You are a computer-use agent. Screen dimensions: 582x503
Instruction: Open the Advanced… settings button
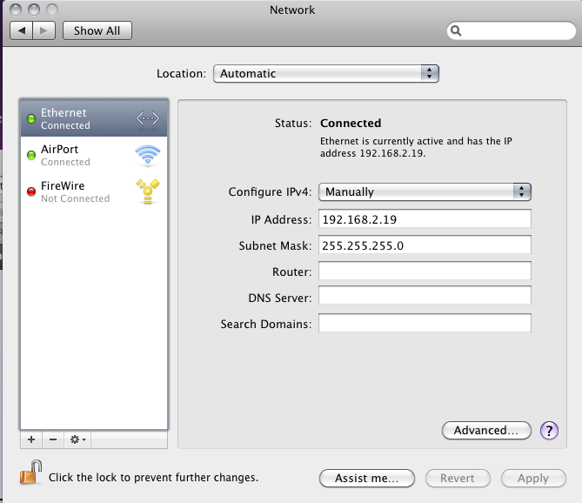(486, 430)
